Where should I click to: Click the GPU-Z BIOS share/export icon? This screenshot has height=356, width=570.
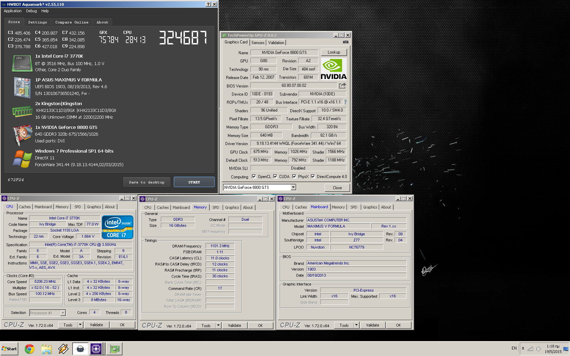(342, 85)
